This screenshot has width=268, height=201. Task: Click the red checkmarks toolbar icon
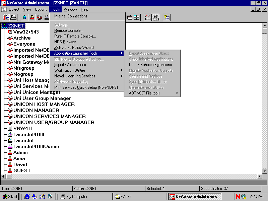(x=148, y=17)
